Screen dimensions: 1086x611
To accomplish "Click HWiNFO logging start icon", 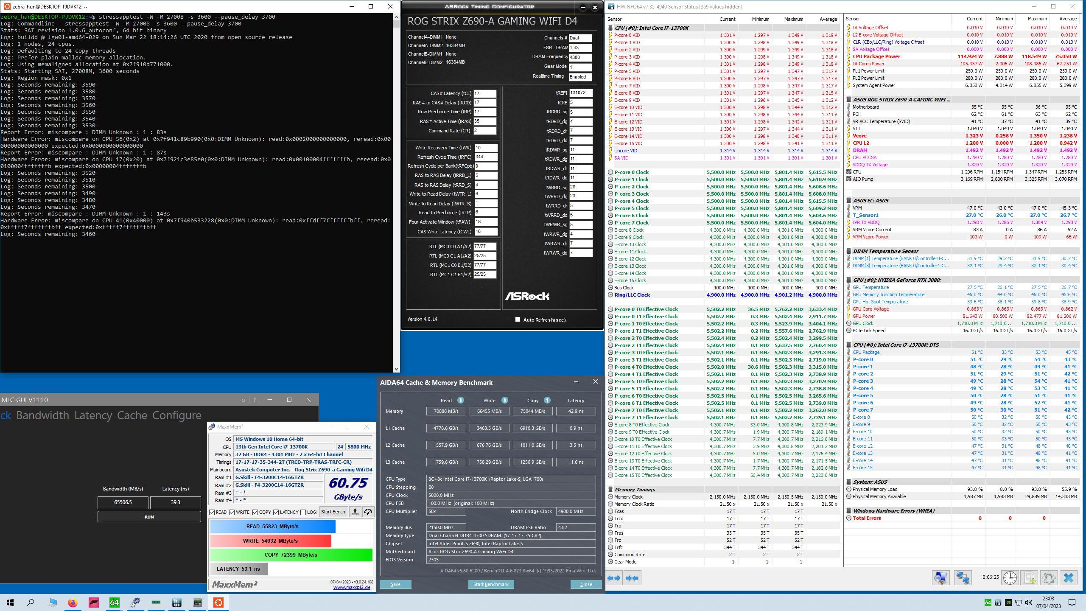I will pyautogui.click(x=1030, y=577).
